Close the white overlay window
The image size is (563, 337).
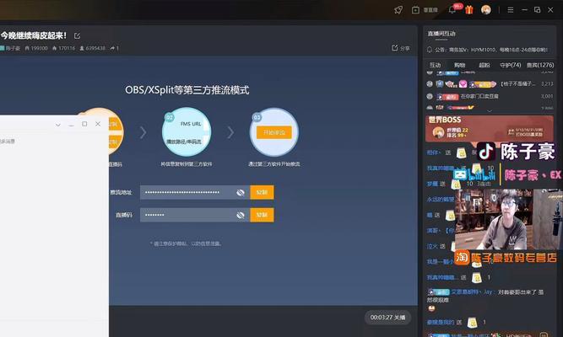click(x=98, y=124)
